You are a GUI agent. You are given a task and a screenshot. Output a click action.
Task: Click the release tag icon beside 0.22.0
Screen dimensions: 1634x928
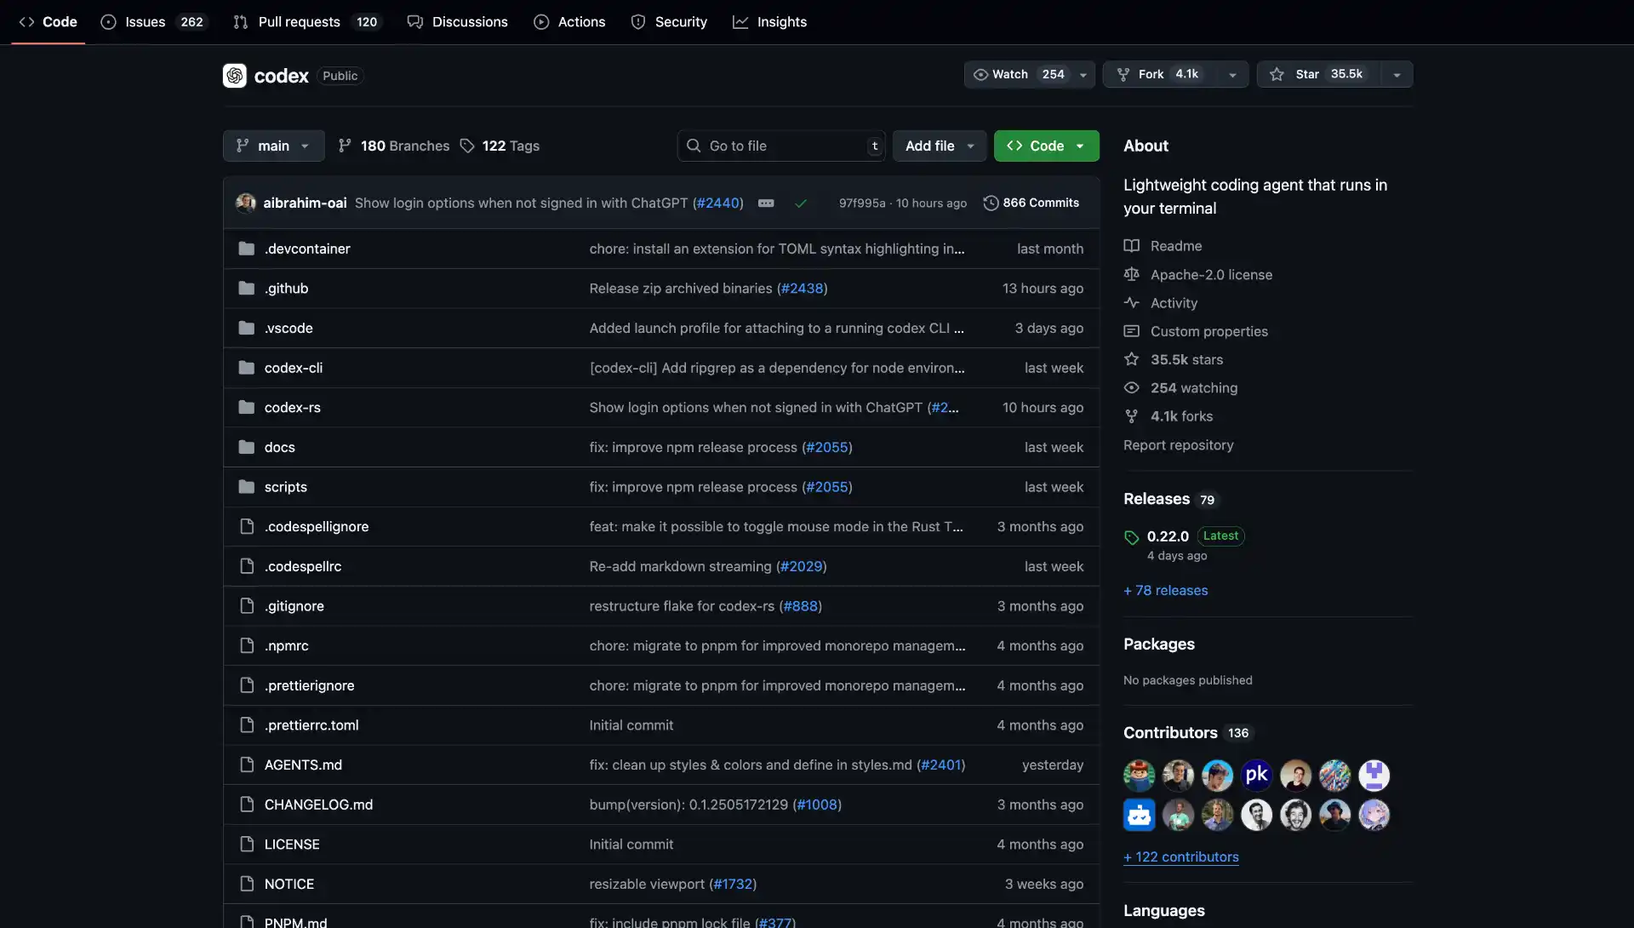click(1131, 537)
